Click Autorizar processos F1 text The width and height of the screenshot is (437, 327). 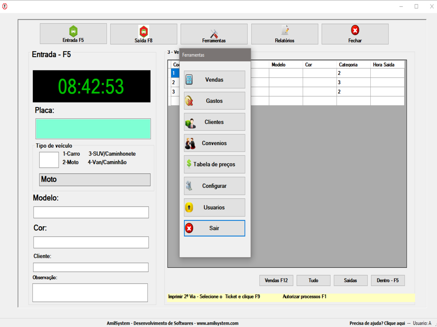pos(304,296)
